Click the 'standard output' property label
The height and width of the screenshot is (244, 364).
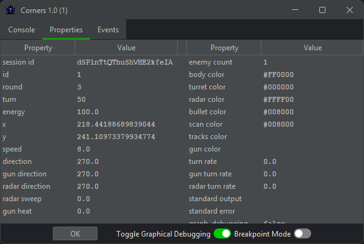point(215,199)
